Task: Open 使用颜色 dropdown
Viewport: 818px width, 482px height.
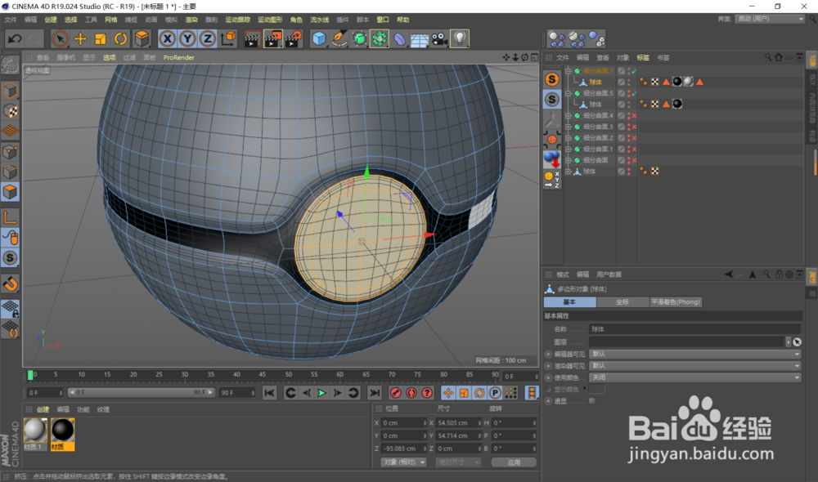Action: click(x=694, y=377)
